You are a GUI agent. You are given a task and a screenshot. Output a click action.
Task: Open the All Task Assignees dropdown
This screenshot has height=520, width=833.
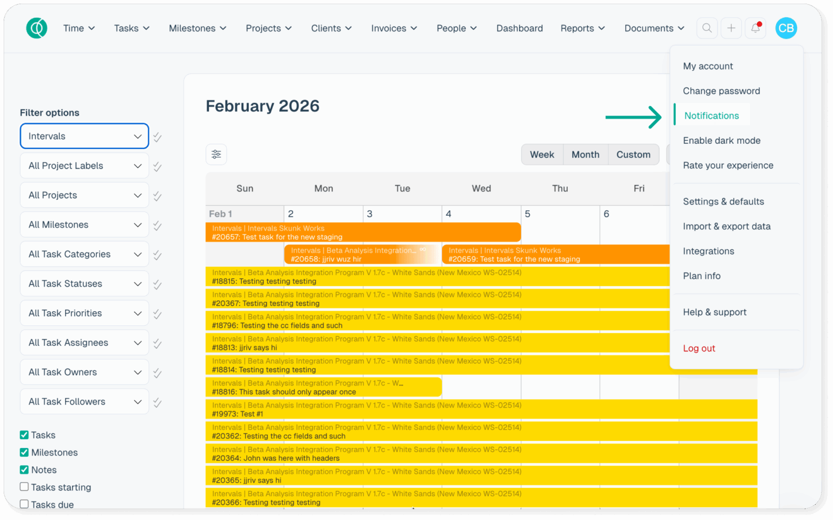pos(85,343)
